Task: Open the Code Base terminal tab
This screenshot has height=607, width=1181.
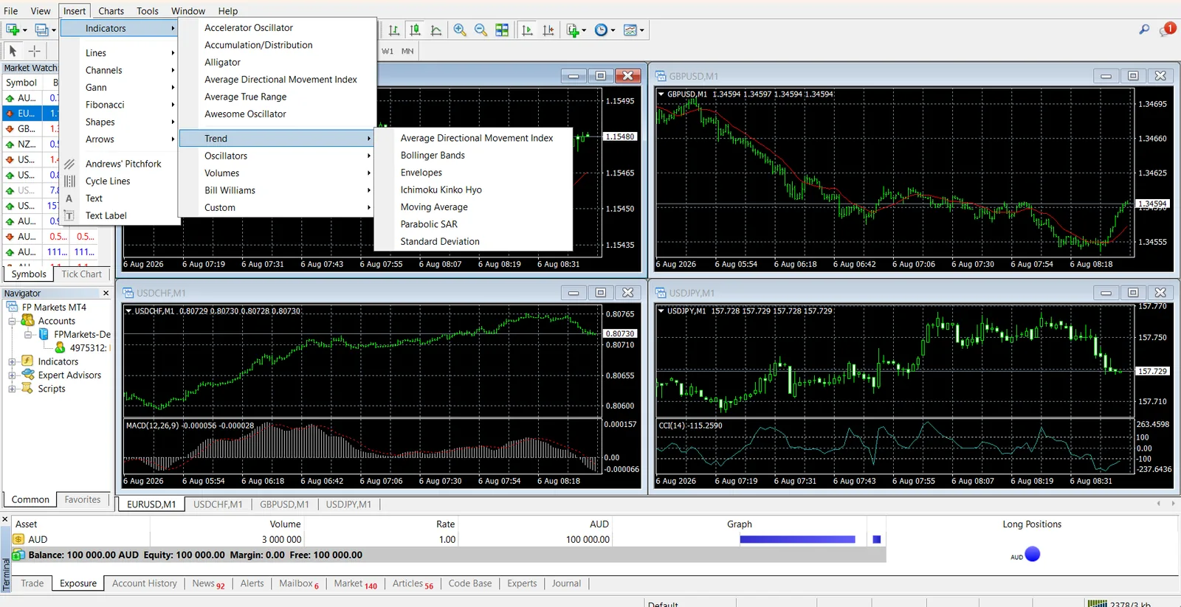Action: (470, 583)
